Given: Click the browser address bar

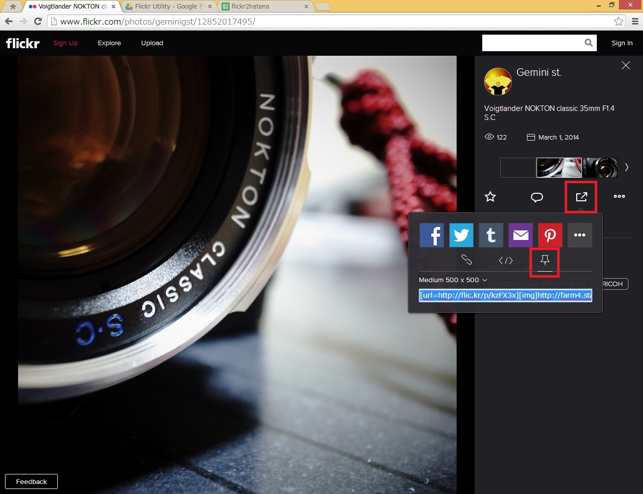Looking at the screenshot, I should tap(331, 22).
